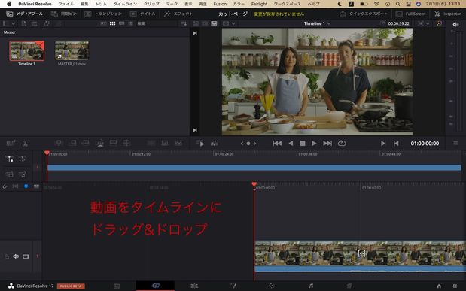Image resolution: width=466 pixels, height=291 pixels.
Task: Open the Fusion menu
Action: 220,4
